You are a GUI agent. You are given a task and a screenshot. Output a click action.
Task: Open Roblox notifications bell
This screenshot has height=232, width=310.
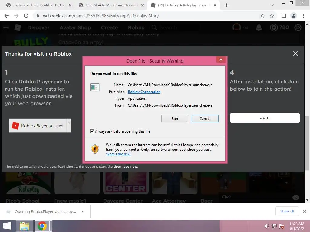coord(259,27)
